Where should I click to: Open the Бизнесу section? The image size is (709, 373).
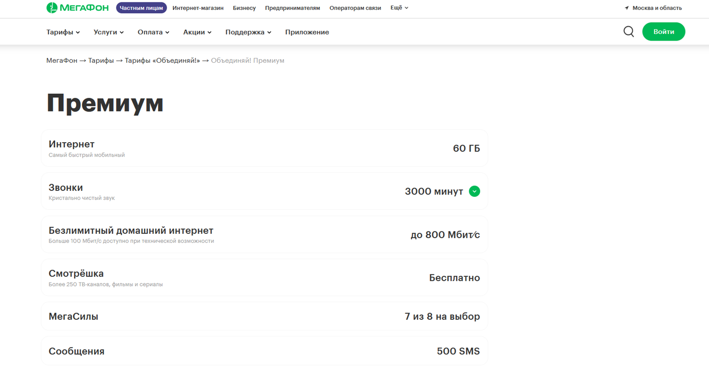[x=244, y=8]
